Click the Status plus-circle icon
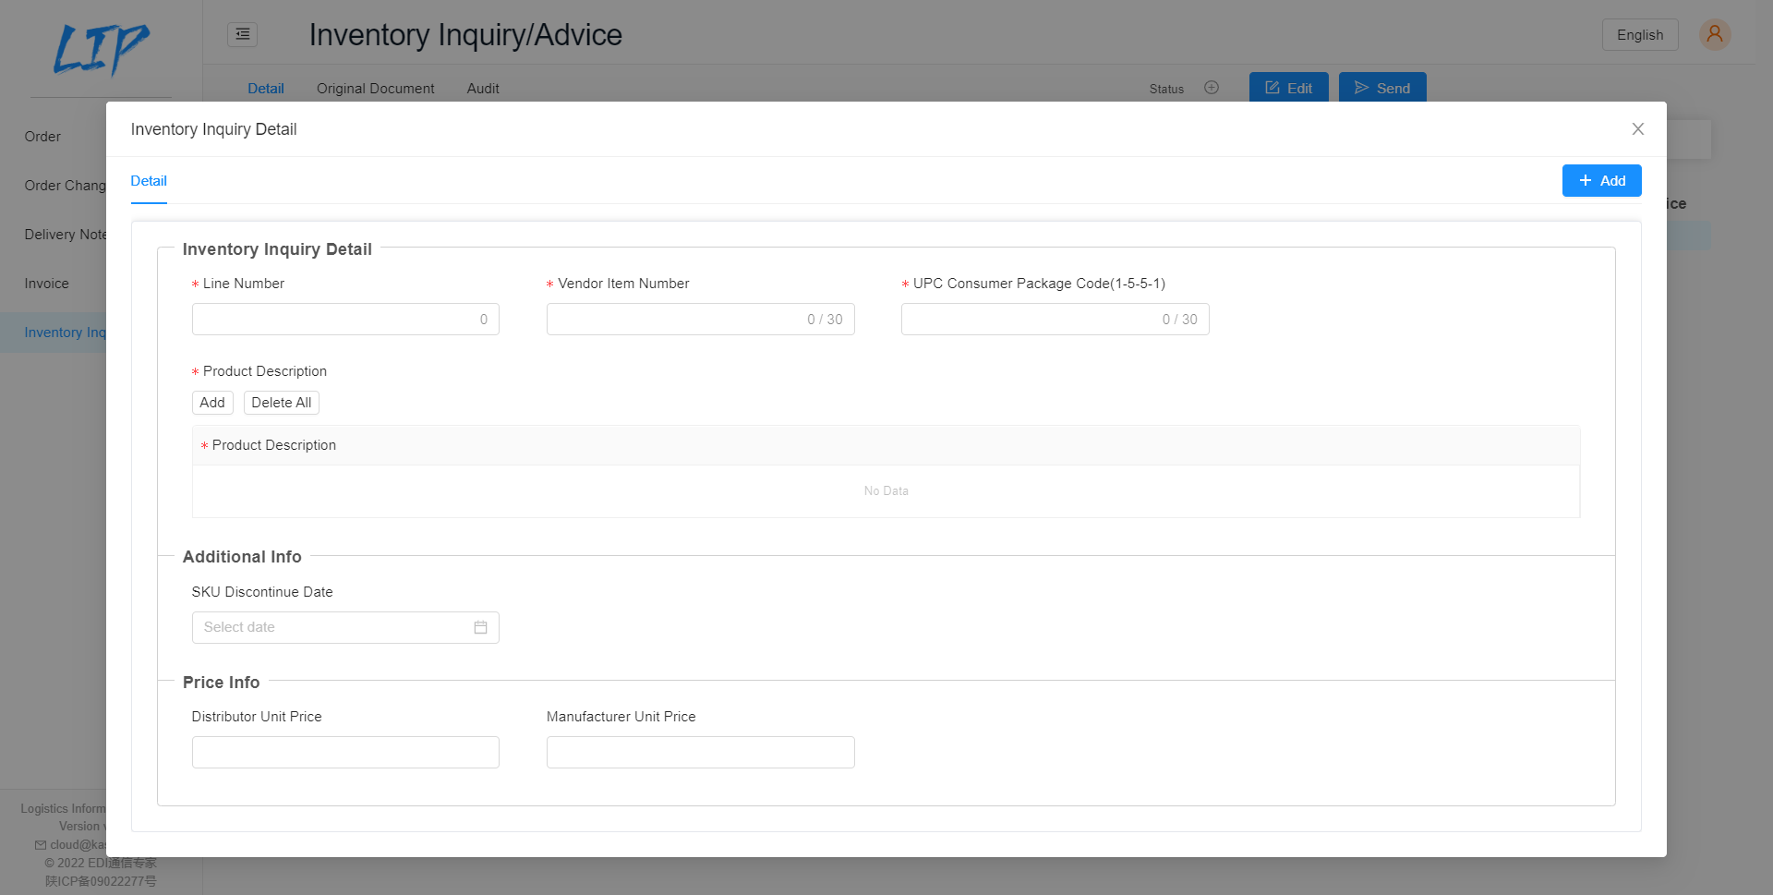The width and height of the screenshot is (1773, 895). pyautogui.click(x=1212, y=88)
